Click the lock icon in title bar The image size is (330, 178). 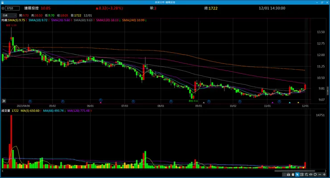point(3,2)
